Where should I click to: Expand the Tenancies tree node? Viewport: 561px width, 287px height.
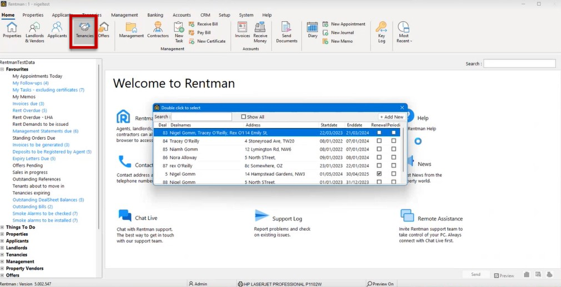coord(2,255)
